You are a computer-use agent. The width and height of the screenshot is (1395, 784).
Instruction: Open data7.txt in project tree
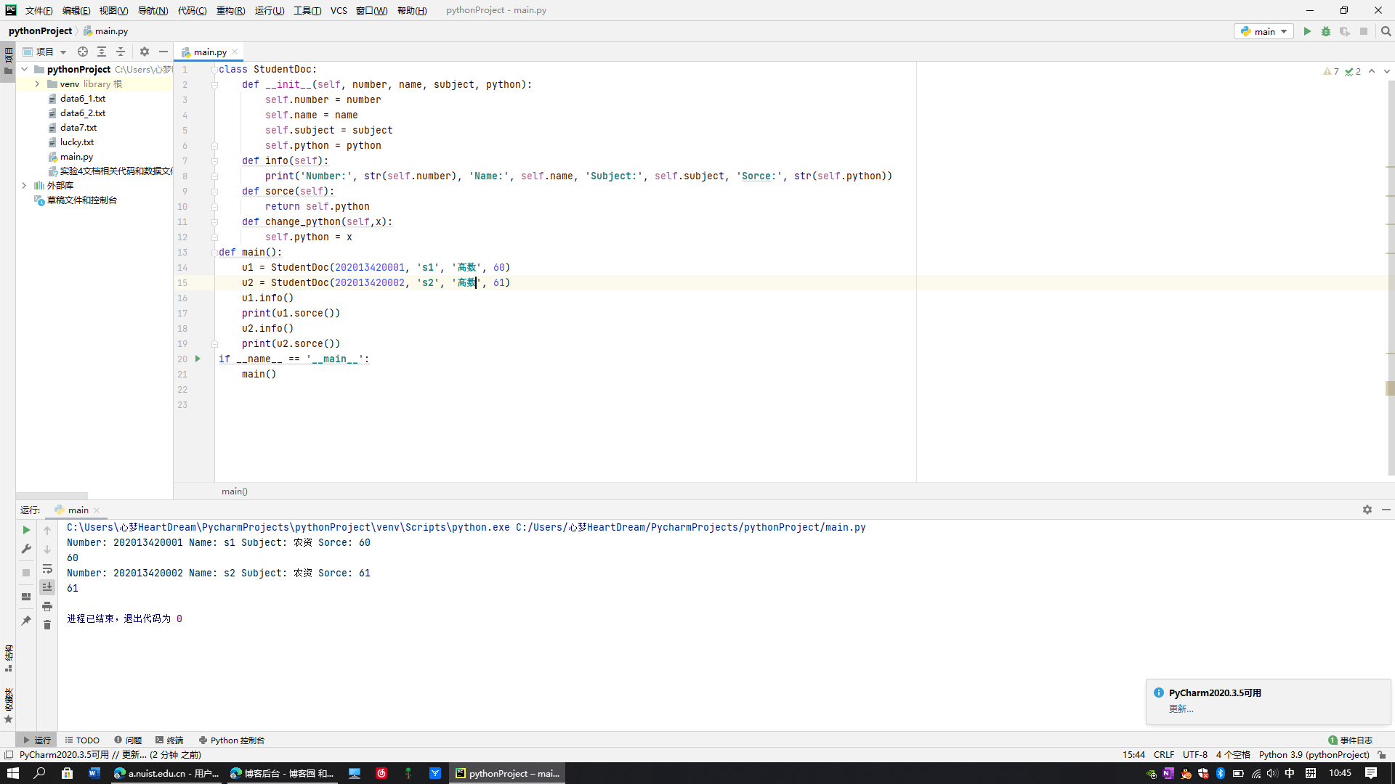[78, 128]
